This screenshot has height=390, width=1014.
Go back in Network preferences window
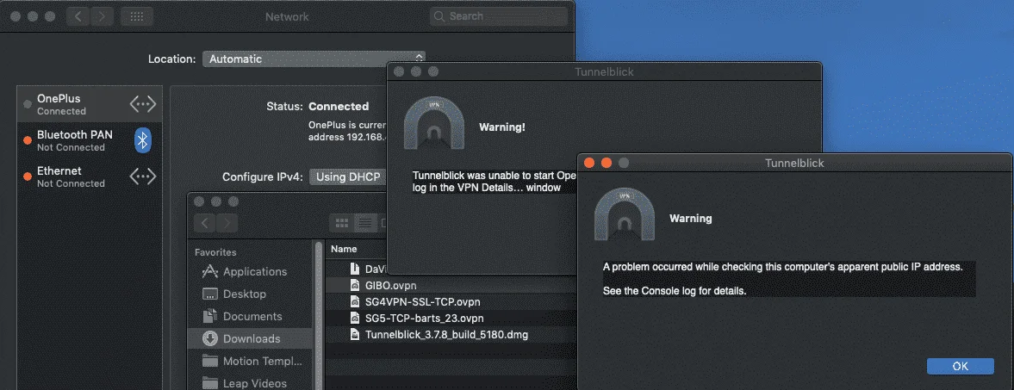[x=79, y=16]
